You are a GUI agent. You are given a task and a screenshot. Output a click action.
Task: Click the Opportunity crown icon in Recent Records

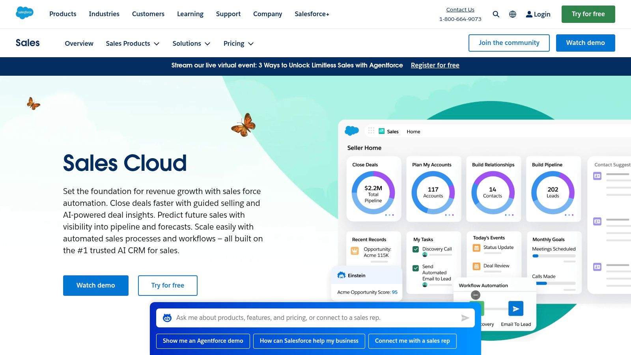355,251
